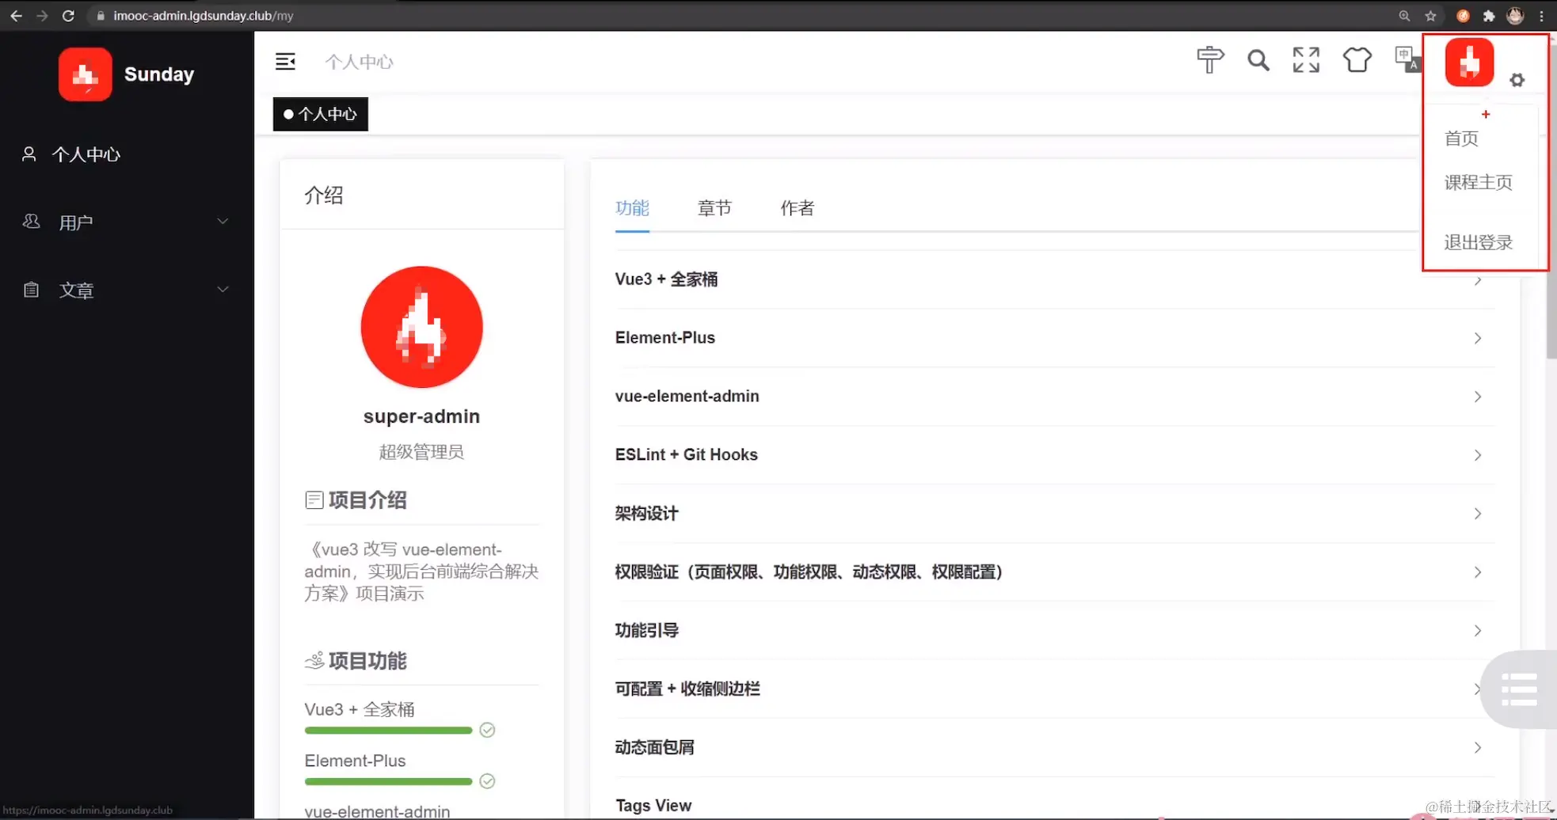1557x820 pixels.
Task: Click the check icon beside Element-Plus progress
Action: [x=487, y=781]
